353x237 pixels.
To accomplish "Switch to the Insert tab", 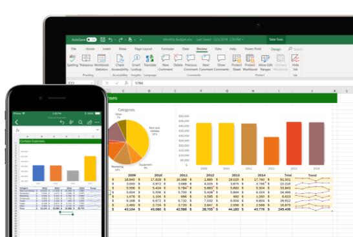I will click(107, 49).
